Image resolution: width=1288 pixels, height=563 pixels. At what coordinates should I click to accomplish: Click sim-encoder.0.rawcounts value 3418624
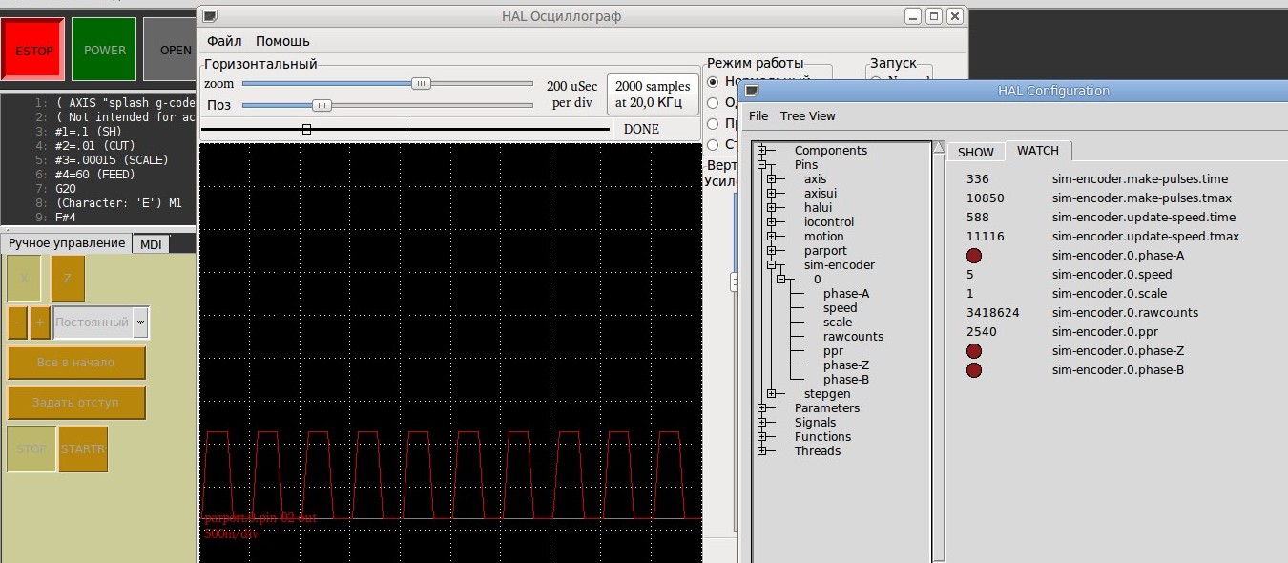pos(992,313)
